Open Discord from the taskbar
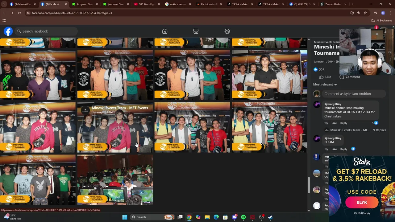 tap(234, 217)
